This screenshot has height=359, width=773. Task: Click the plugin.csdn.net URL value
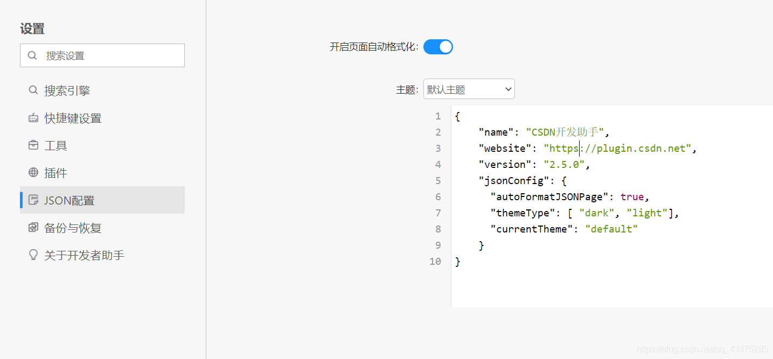pyautogui.click(x=617, y=149)
